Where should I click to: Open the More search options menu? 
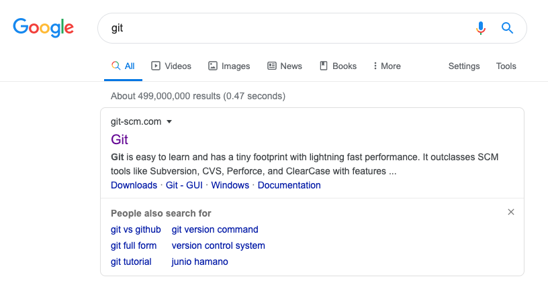(x=387, y=66)
